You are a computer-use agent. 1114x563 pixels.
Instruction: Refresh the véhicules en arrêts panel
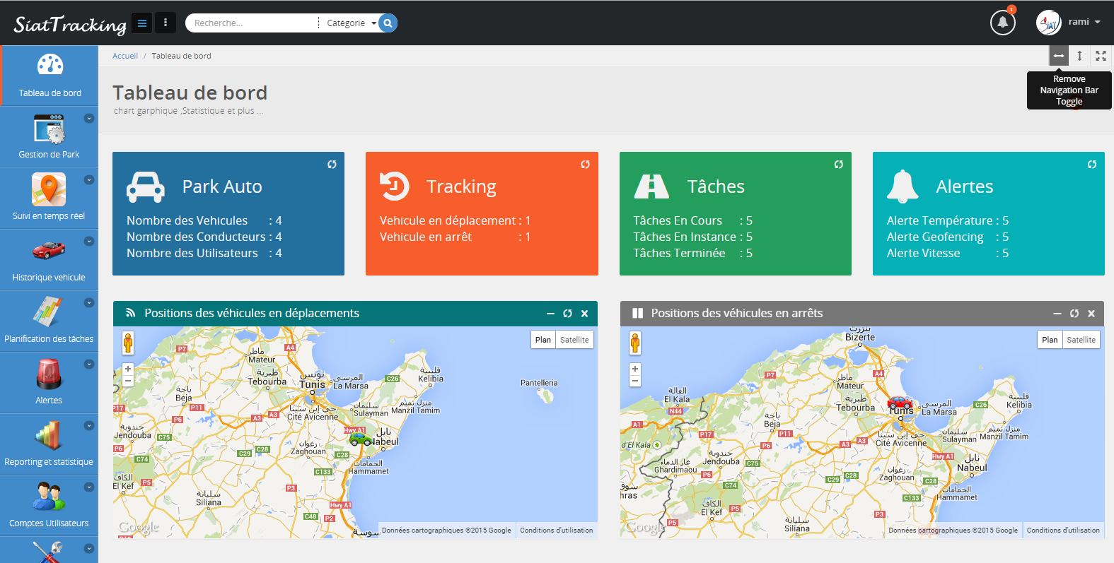click(1074, 314)
